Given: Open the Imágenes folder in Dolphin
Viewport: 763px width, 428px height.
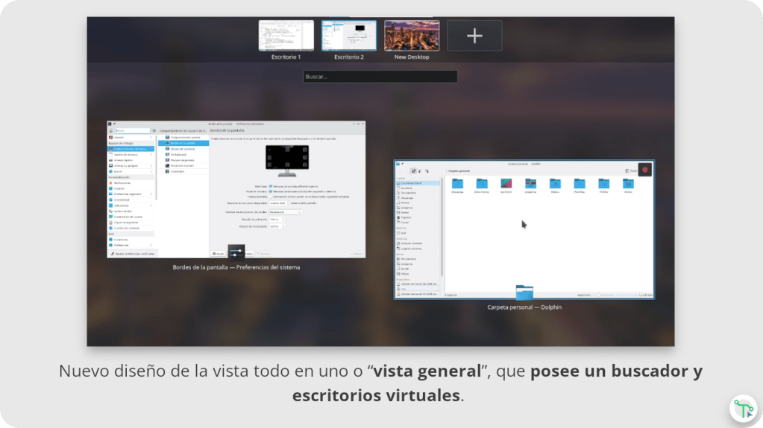Looking at the screenshot, I should (x=530, y=184).
